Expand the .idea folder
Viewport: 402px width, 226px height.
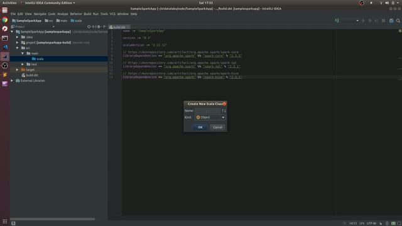click(18, 37)
